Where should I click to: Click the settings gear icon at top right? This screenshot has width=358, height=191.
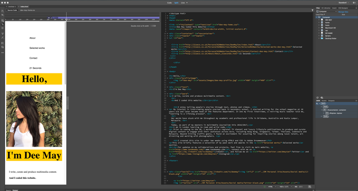(354, 3)
